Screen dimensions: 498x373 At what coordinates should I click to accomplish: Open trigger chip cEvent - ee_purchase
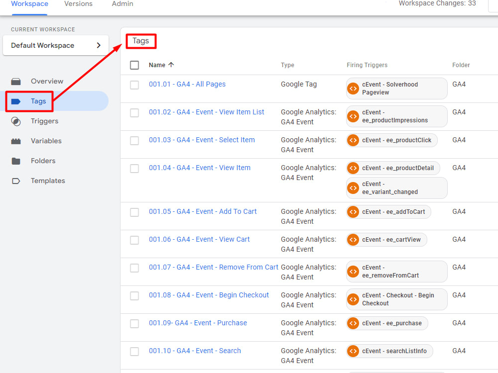coord(387,323)
